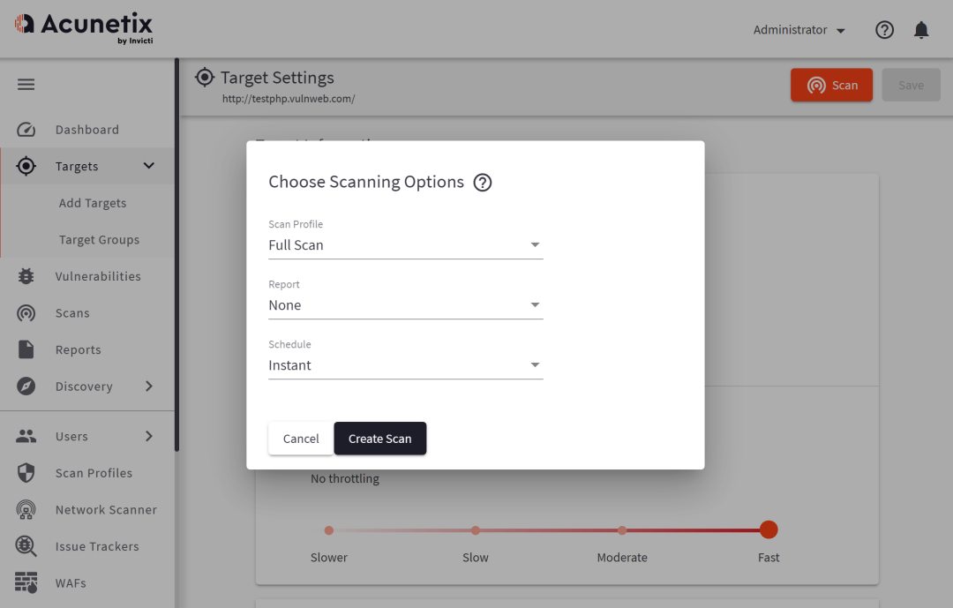Open Scans page

tap(72, 313)
